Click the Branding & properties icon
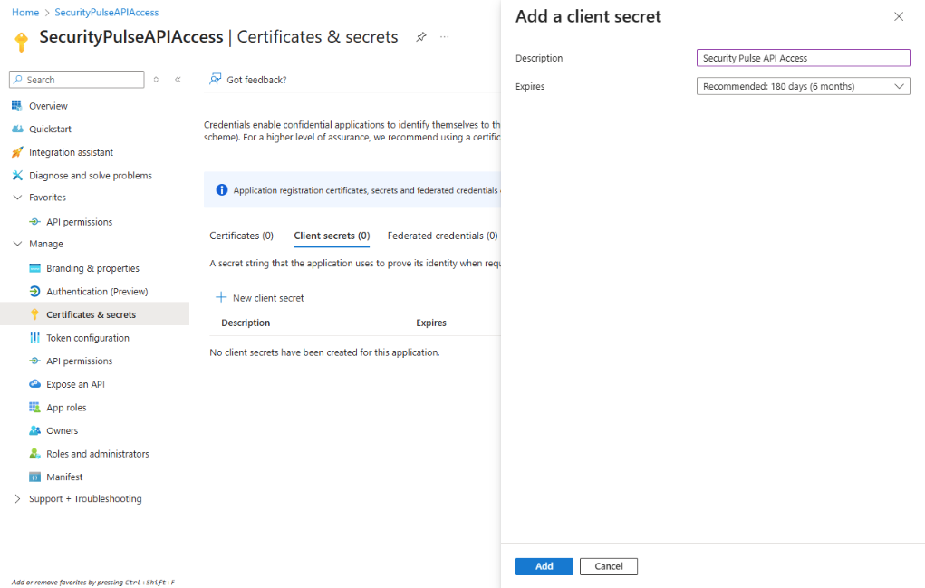Viewport: 925px width, 588px height. pos(34,268)
